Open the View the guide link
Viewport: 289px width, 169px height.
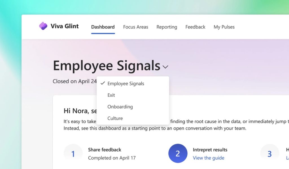pyautogui.click(x=209, y=158)
